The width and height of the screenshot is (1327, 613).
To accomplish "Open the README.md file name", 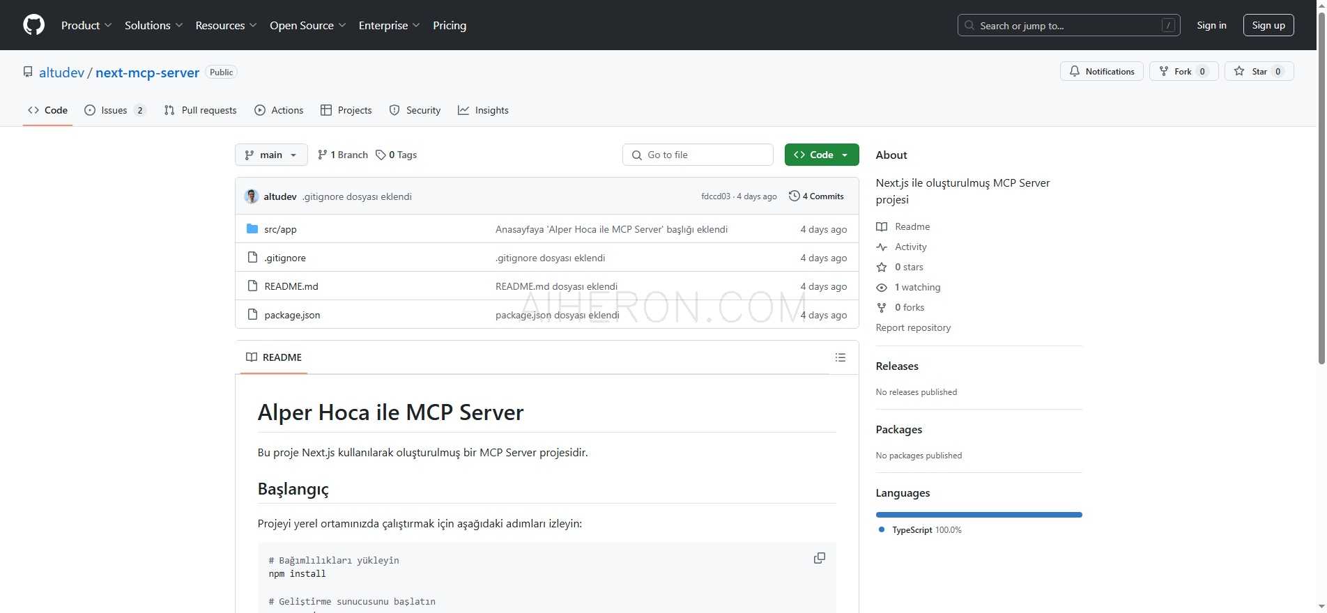I will pos(291,286).
